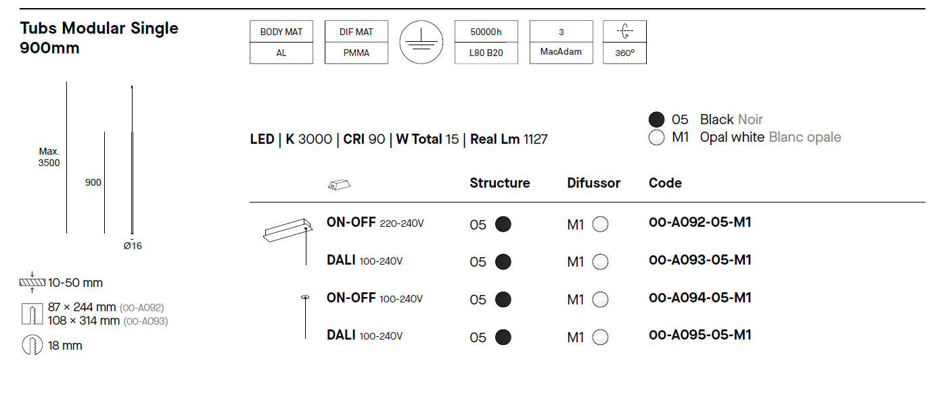939x403 pixels.
Task: Select the Black 05 legend swatch
Action: tap(656, 120)
